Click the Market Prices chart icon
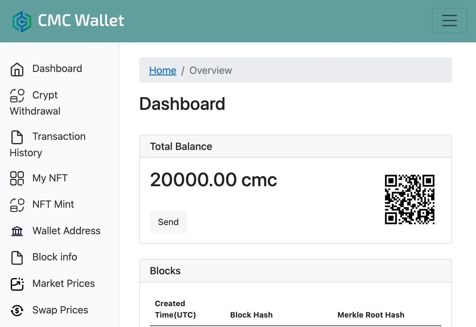The image size is (476, 327). (x=17, y=284)
